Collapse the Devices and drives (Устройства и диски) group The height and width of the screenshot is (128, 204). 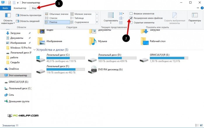(x=35, y=50)
